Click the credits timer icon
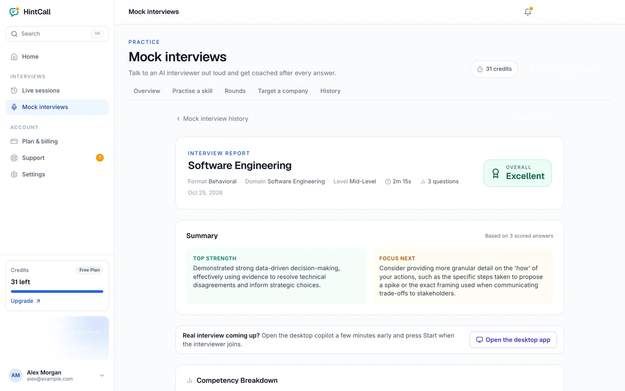This screenshot has width=625, height=391. tap(480, 69)
